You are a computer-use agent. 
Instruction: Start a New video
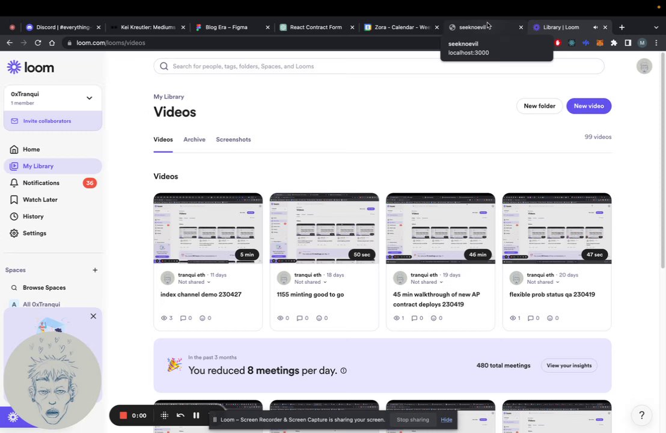(x=588, y=106)
